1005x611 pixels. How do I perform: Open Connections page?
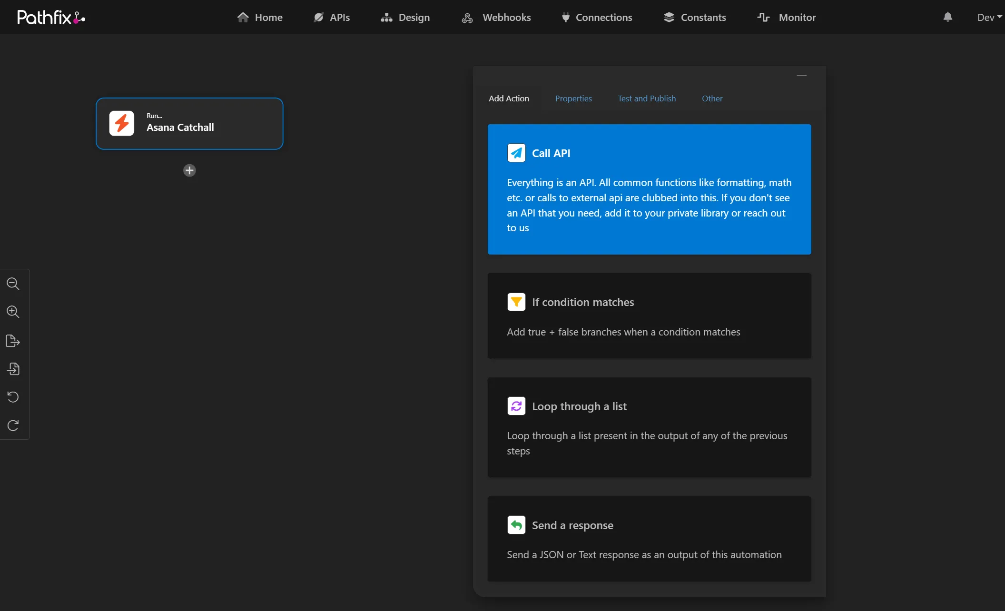coord(597,17)
